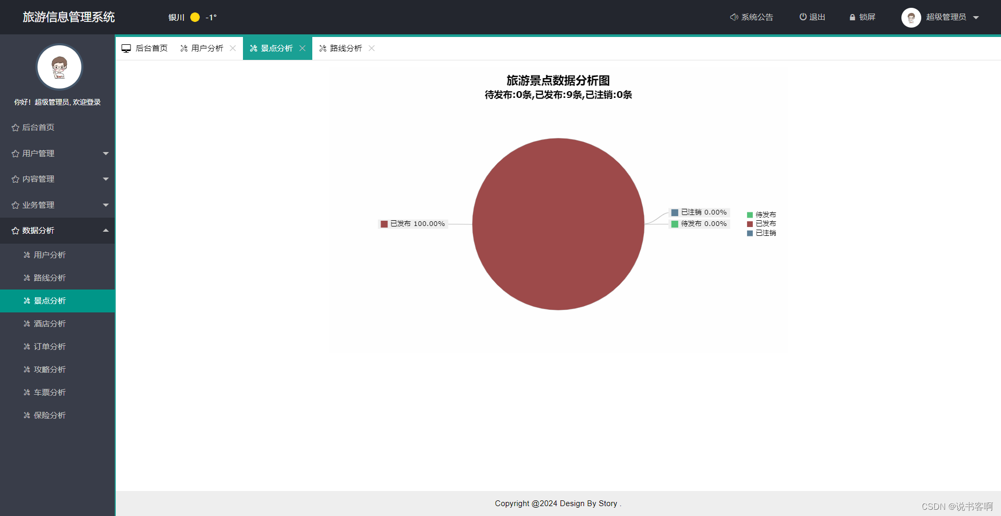Click tools icon on 用户分析 tab
Viewport: 1001px width, 516px height.
point(184,48)
